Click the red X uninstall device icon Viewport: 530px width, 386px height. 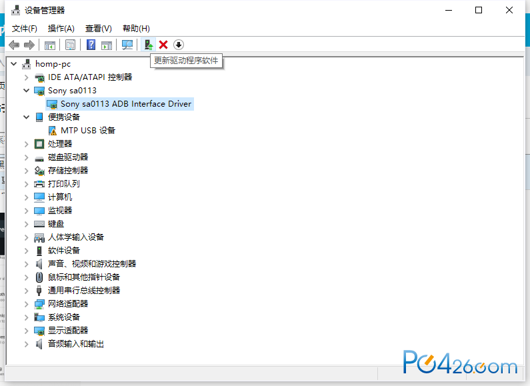163,45
